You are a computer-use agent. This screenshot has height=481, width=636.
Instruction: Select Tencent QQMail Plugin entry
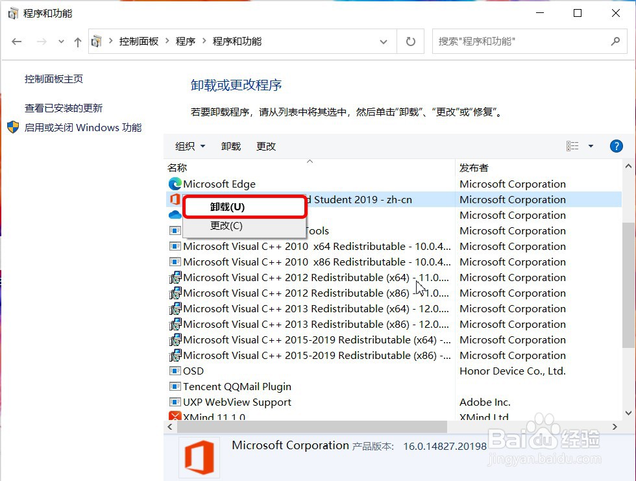(x=237, y=386)
